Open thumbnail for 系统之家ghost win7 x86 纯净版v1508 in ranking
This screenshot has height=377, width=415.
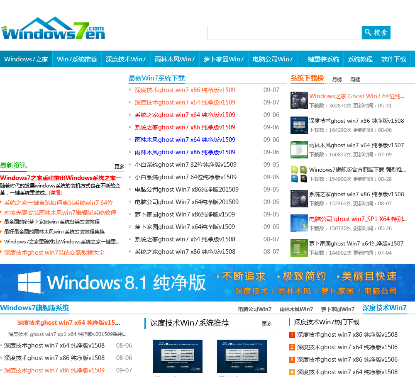[299, 198]
